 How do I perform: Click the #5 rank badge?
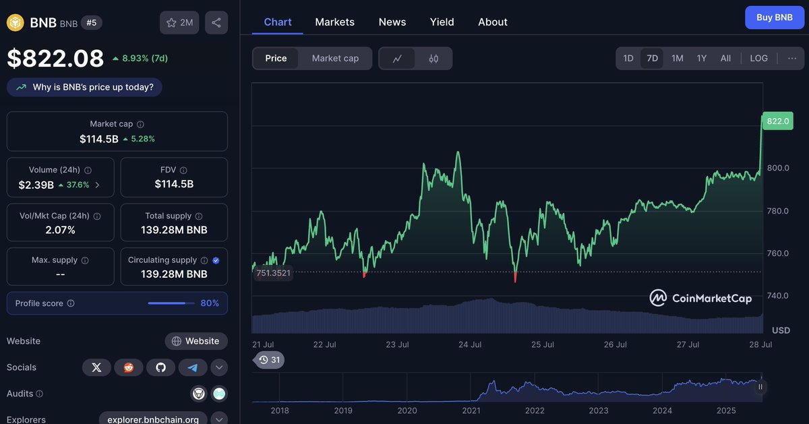[x=90, y=23]
